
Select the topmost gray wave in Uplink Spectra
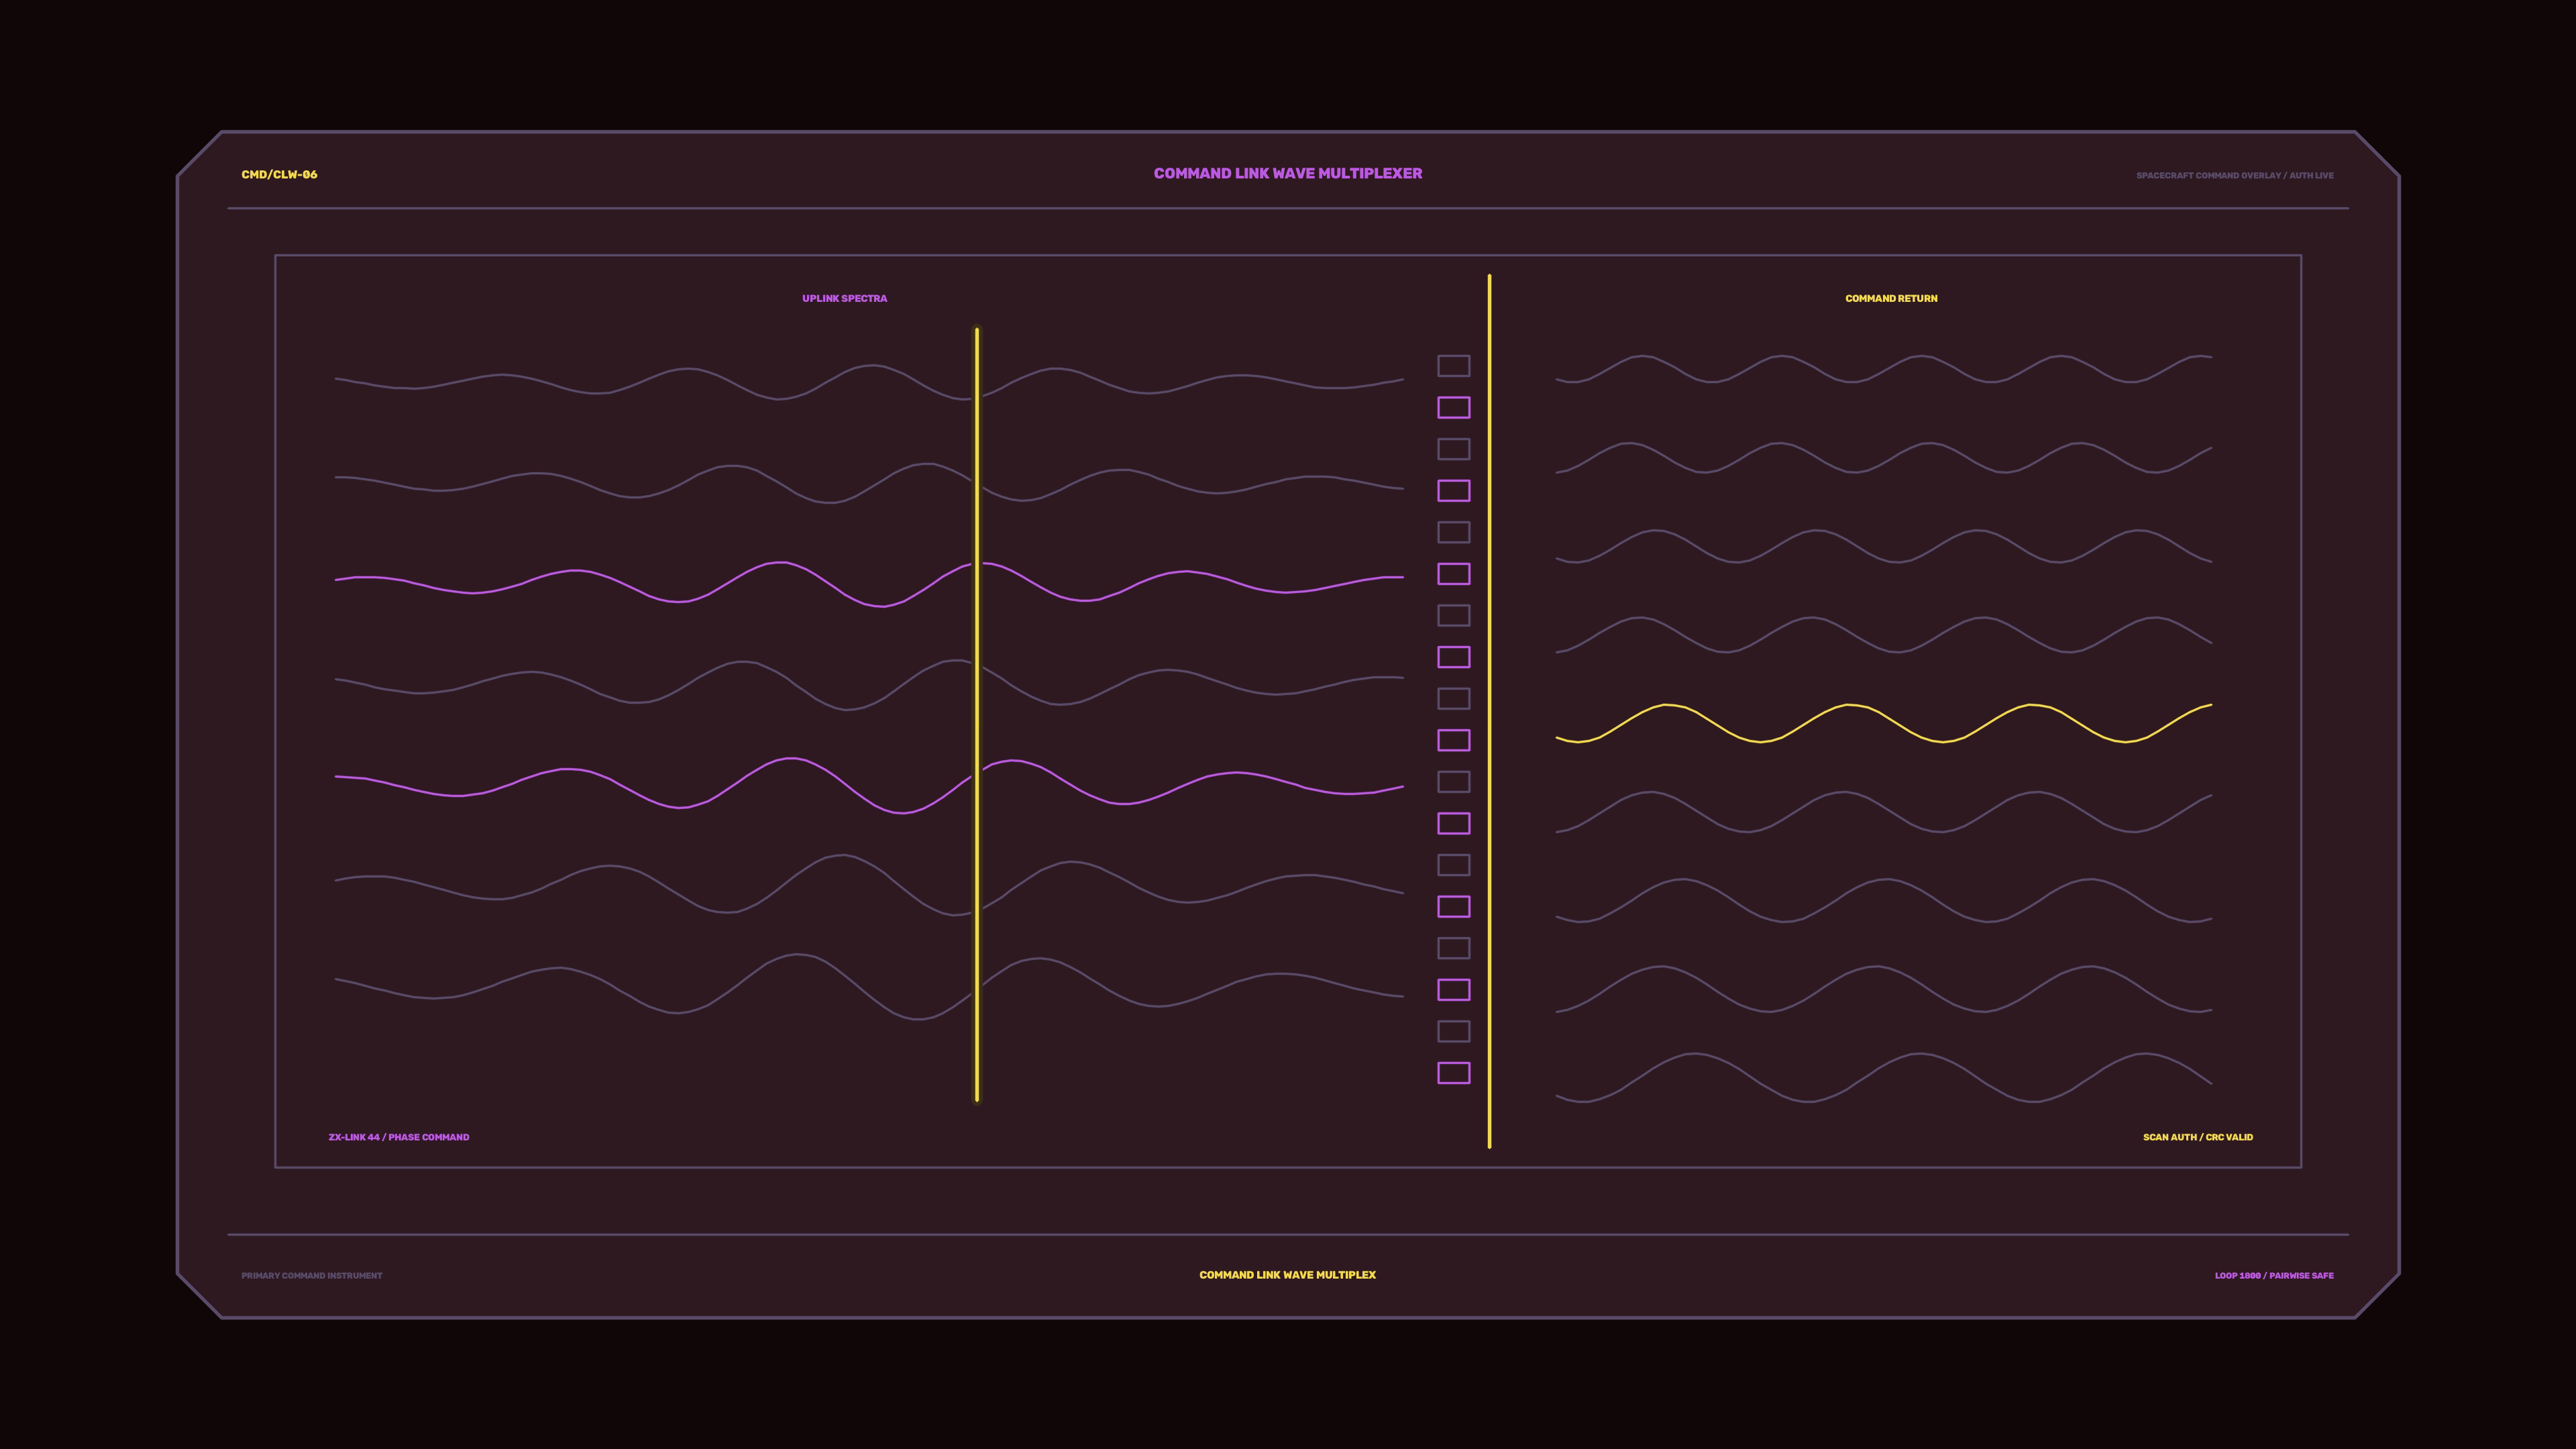(x=869, y=383)
